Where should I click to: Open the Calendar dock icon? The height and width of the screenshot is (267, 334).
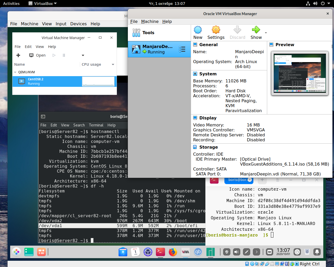(x=135, y=252)
